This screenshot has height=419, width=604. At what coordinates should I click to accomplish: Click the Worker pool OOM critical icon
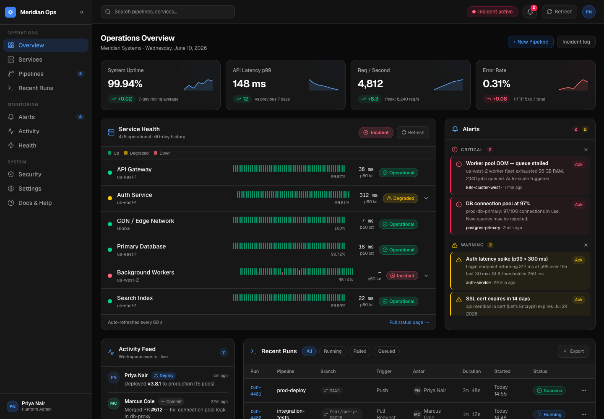coord(459,164)
